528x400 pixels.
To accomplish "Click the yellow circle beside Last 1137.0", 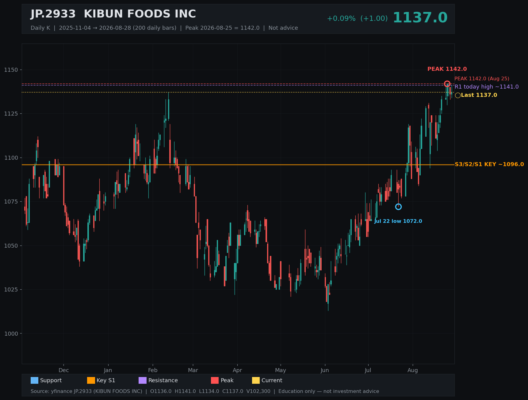I will click(x=458, y=95).
